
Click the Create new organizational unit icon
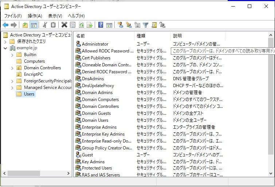137,25
